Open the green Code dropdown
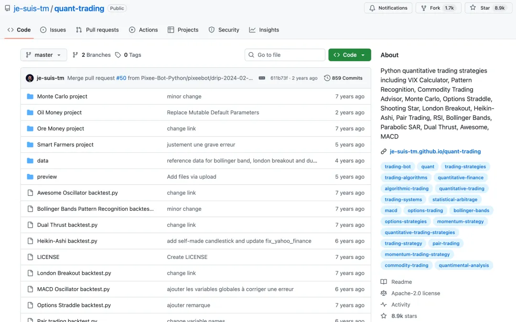 pyautogui.click(x=349, y=55)
